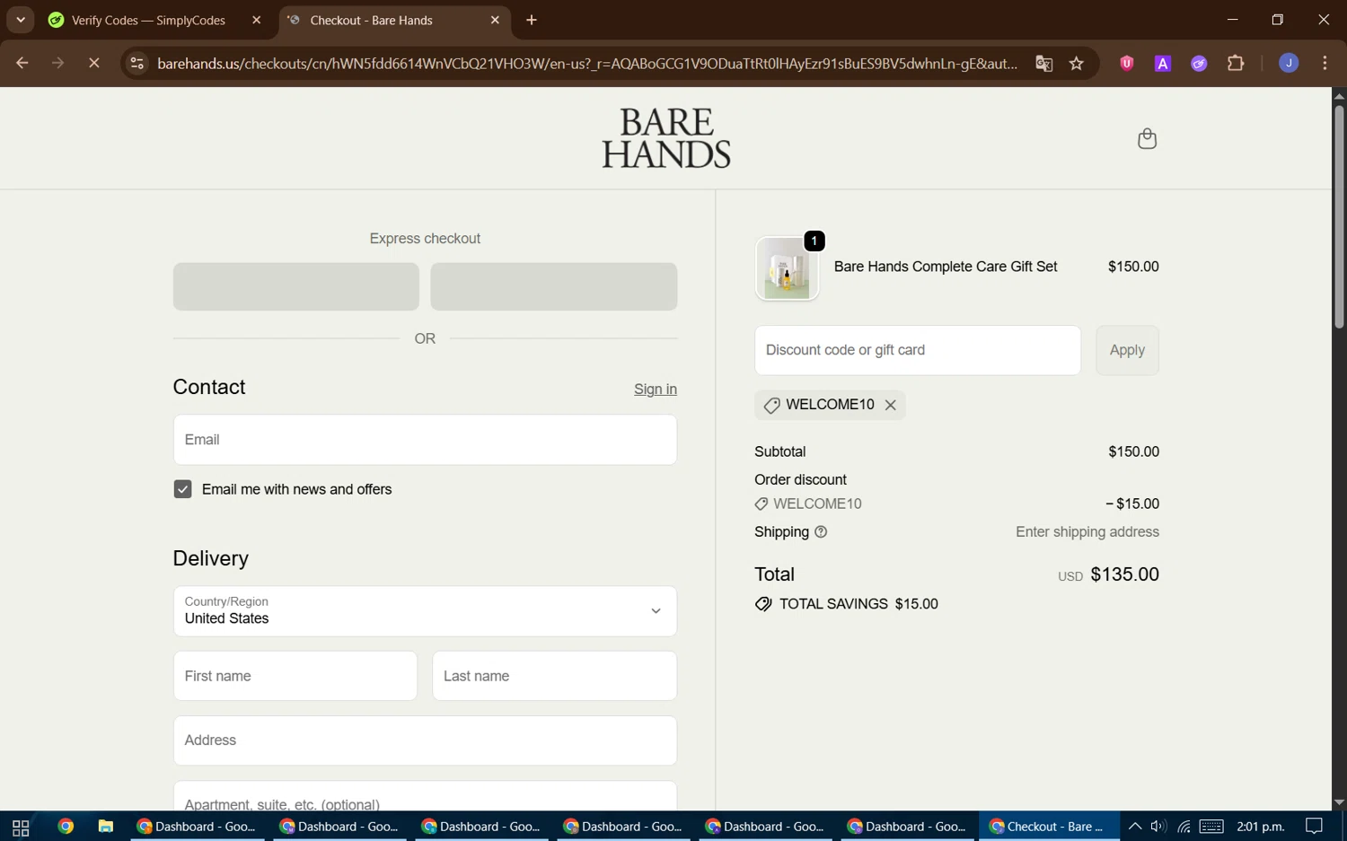Viewport: 1347px width, 841px height.
Task: Open File Explorer from the taskbar
Action: click(x=105, y=827)
